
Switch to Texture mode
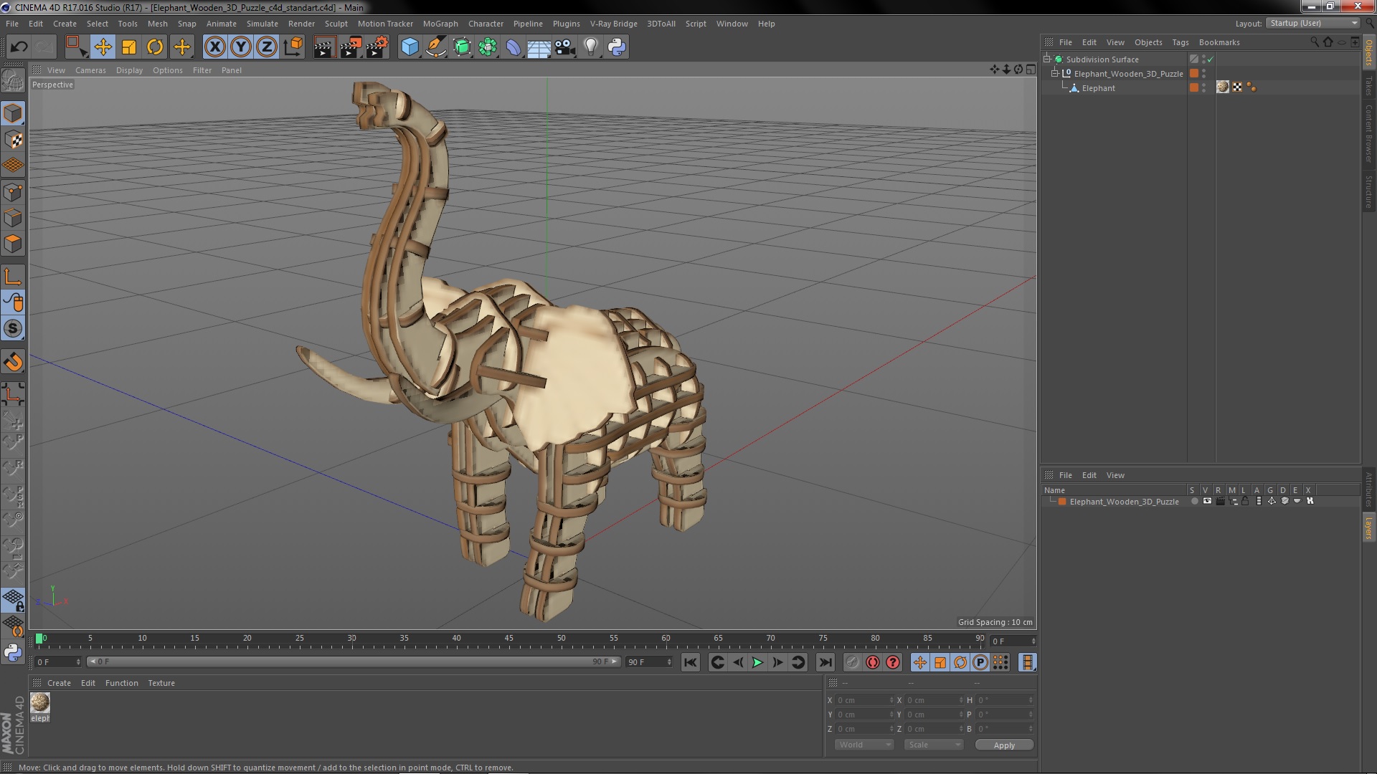(13, 140)
